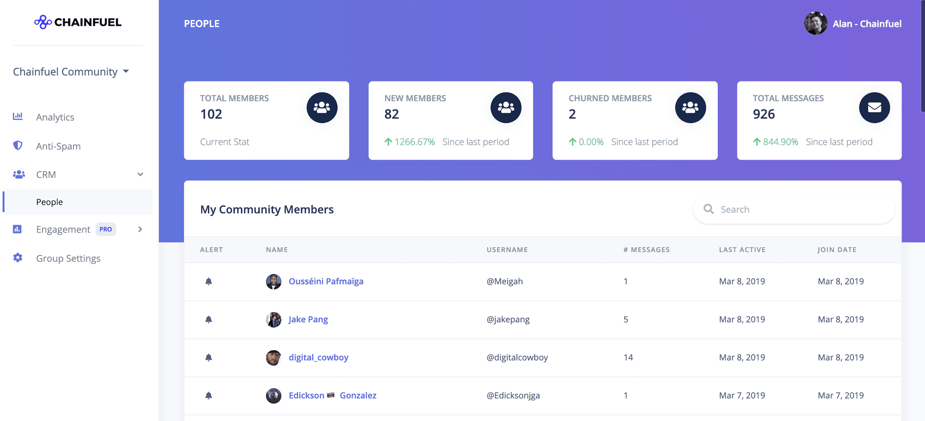Click the Anti-Spam shield icon

(x=17, y=146)
